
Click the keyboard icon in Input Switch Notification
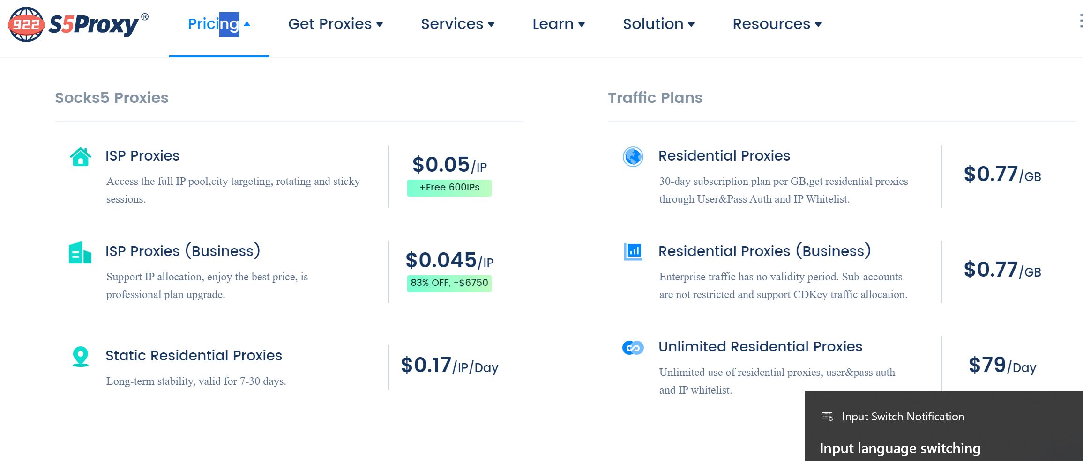(827, 416)
